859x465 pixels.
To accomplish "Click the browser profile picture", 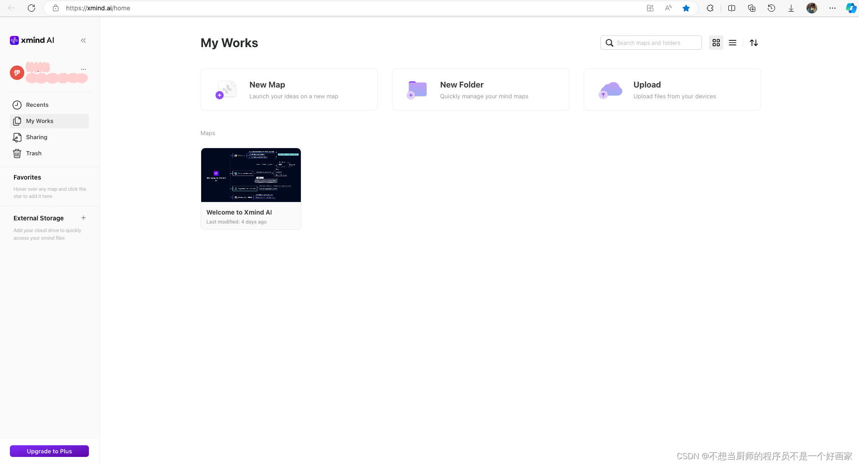I will [x=812, y=8].
